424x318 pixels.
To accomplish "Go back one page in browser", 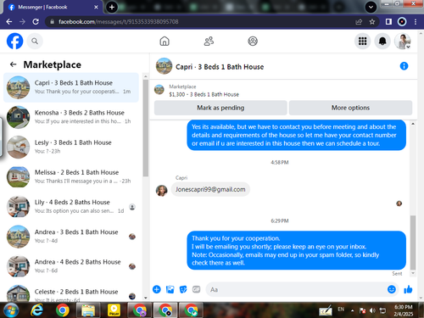I will point(9,22).
